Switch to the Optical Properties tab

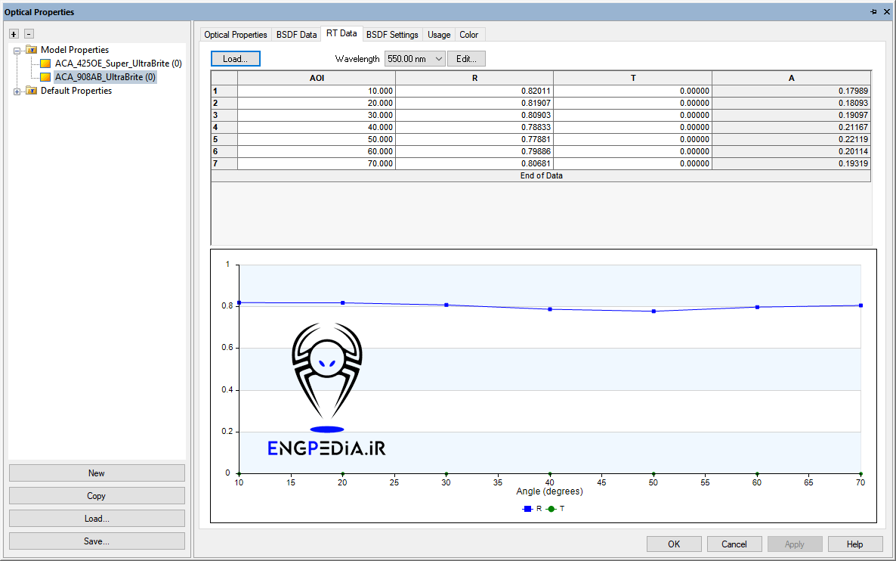236,35
